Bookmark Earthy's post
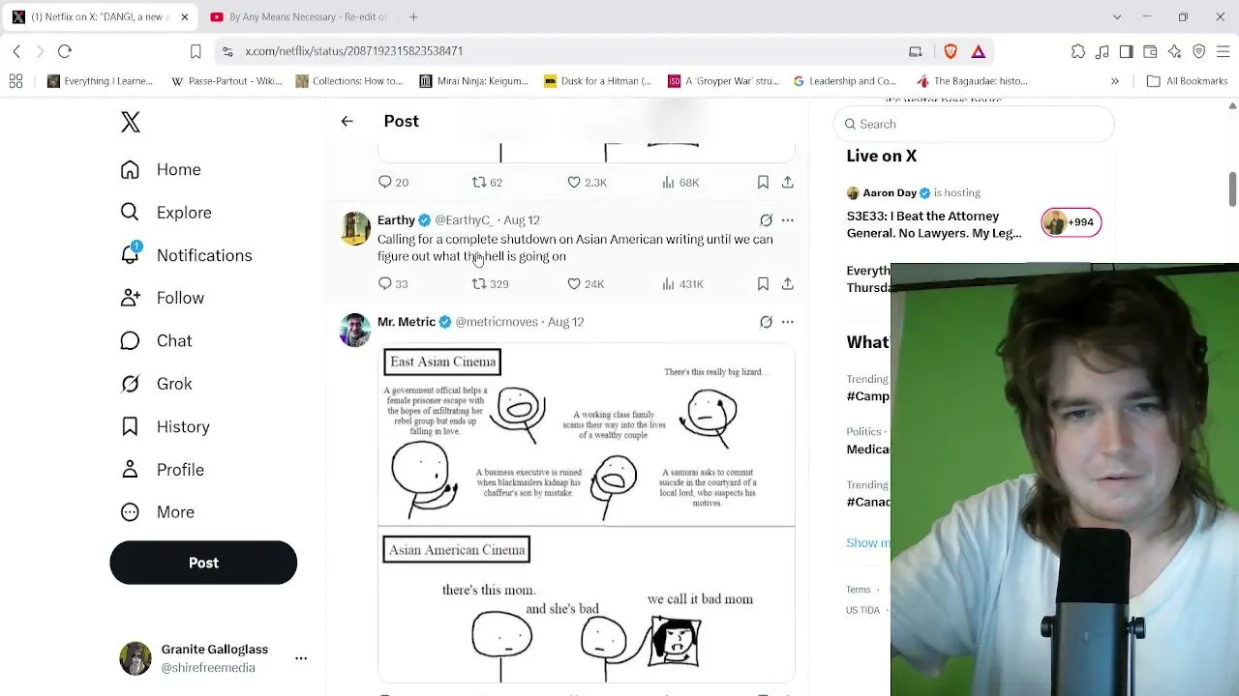Image resolution: width=1239 pixels, height=696 pixels. pyautogui.click(x=763, y=283)
